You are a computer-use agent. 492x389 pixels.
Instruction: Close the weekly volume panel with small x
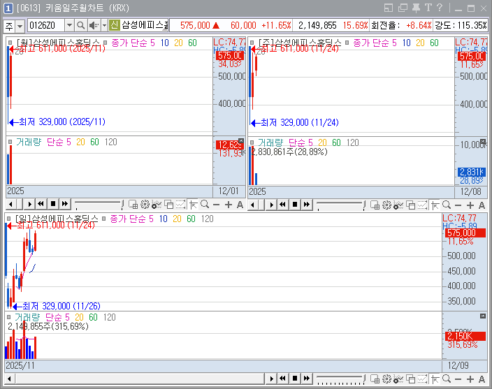click(483, 141)
